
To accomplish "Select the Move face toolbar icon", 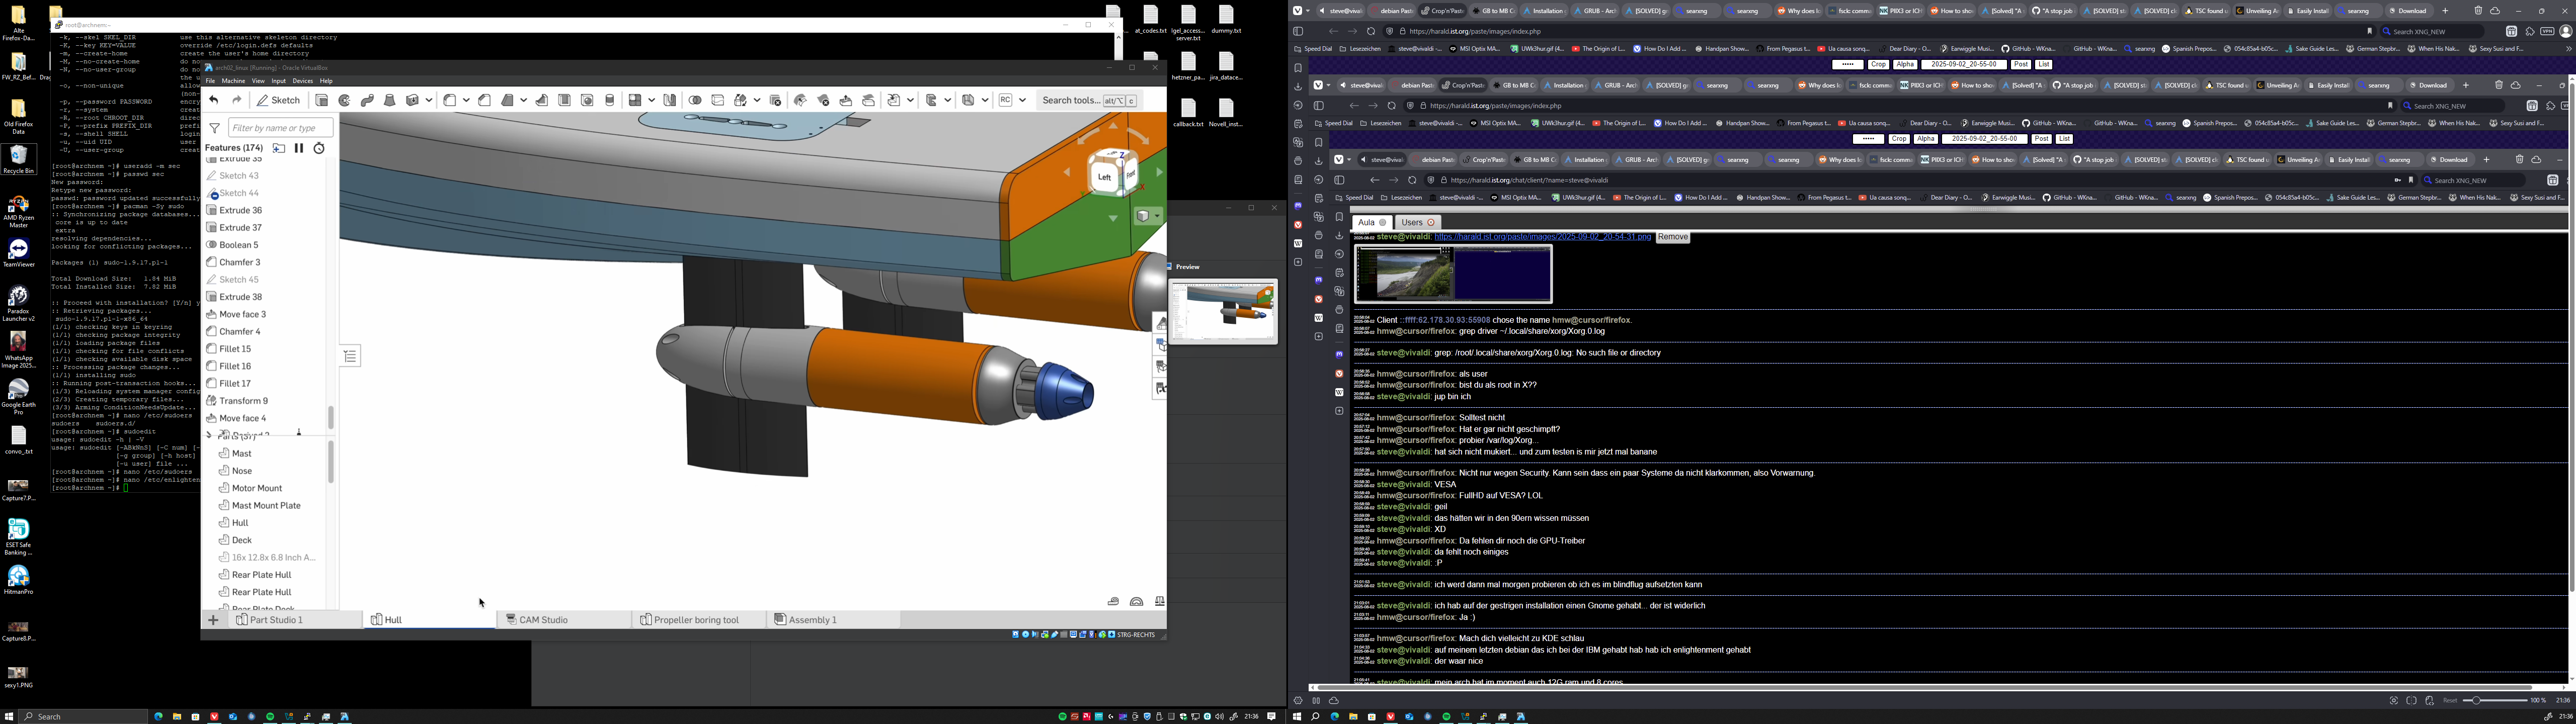I will [846, 100].
